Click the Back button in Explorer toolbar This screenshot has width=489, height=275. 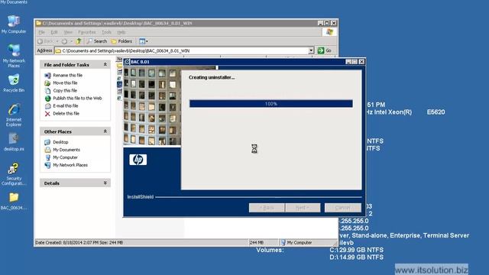(x=46, y=41)
